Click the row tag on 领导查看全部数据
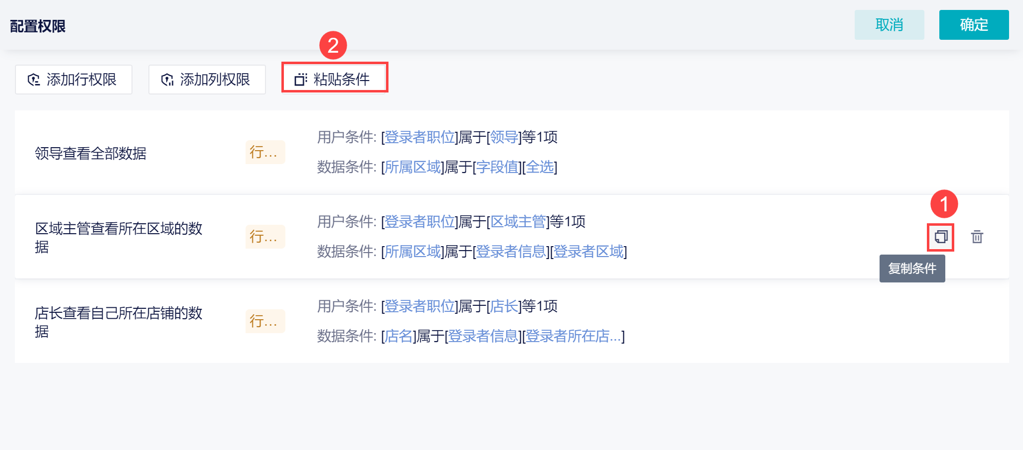Screen dimensions: 1023x450 pyautogui.click(x=264, y=152)
